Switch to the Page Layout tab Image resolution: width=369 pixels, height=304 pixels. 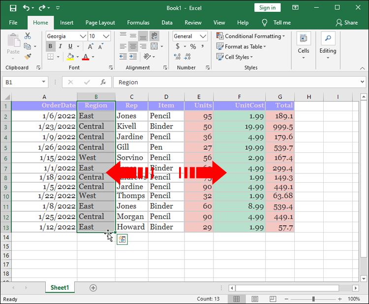point(100,23)
